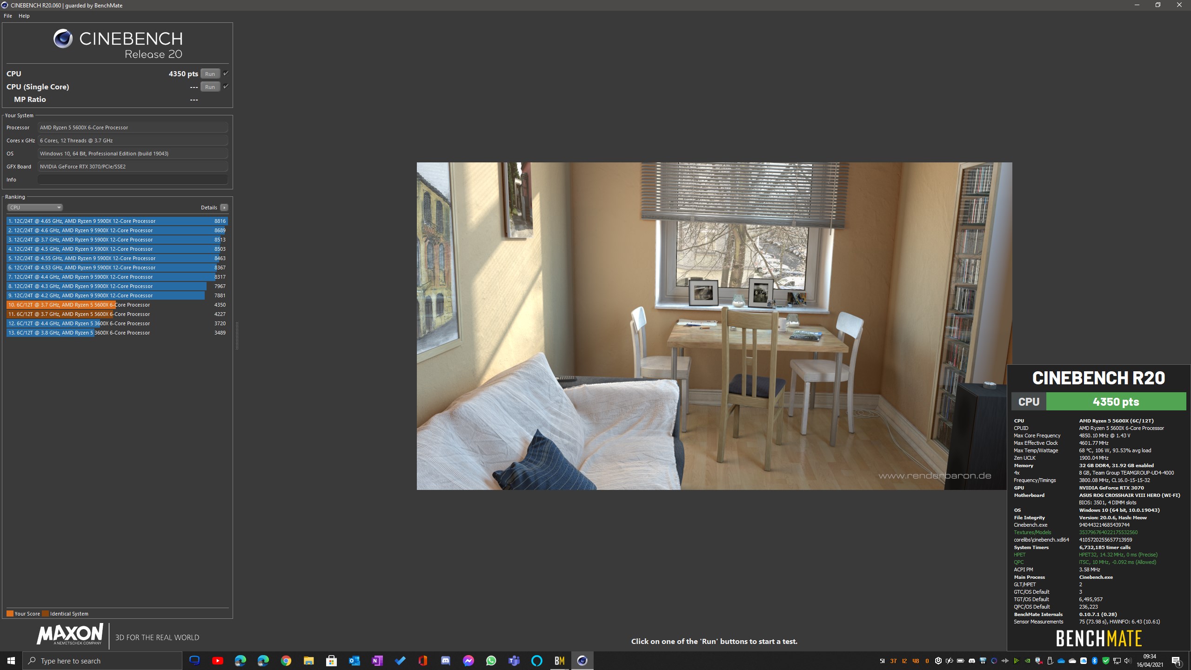This screenshot has width=1191, height=670.
Task: Click the Cinebench taskbar icon
Action: 582,661
